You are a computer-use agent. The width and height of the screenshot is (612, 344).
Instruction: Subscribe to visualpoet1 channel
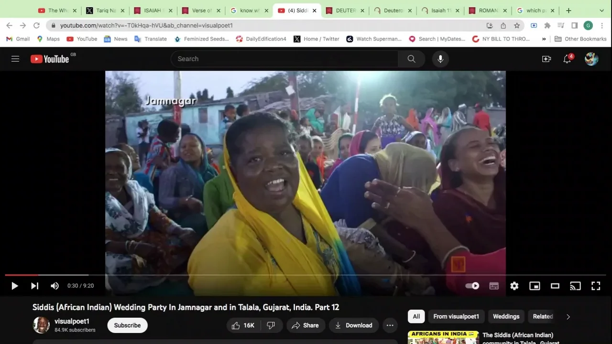tap(127, 325)
